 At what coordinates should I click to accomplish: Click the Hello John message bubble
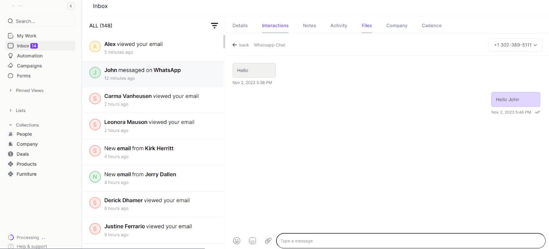516,99
